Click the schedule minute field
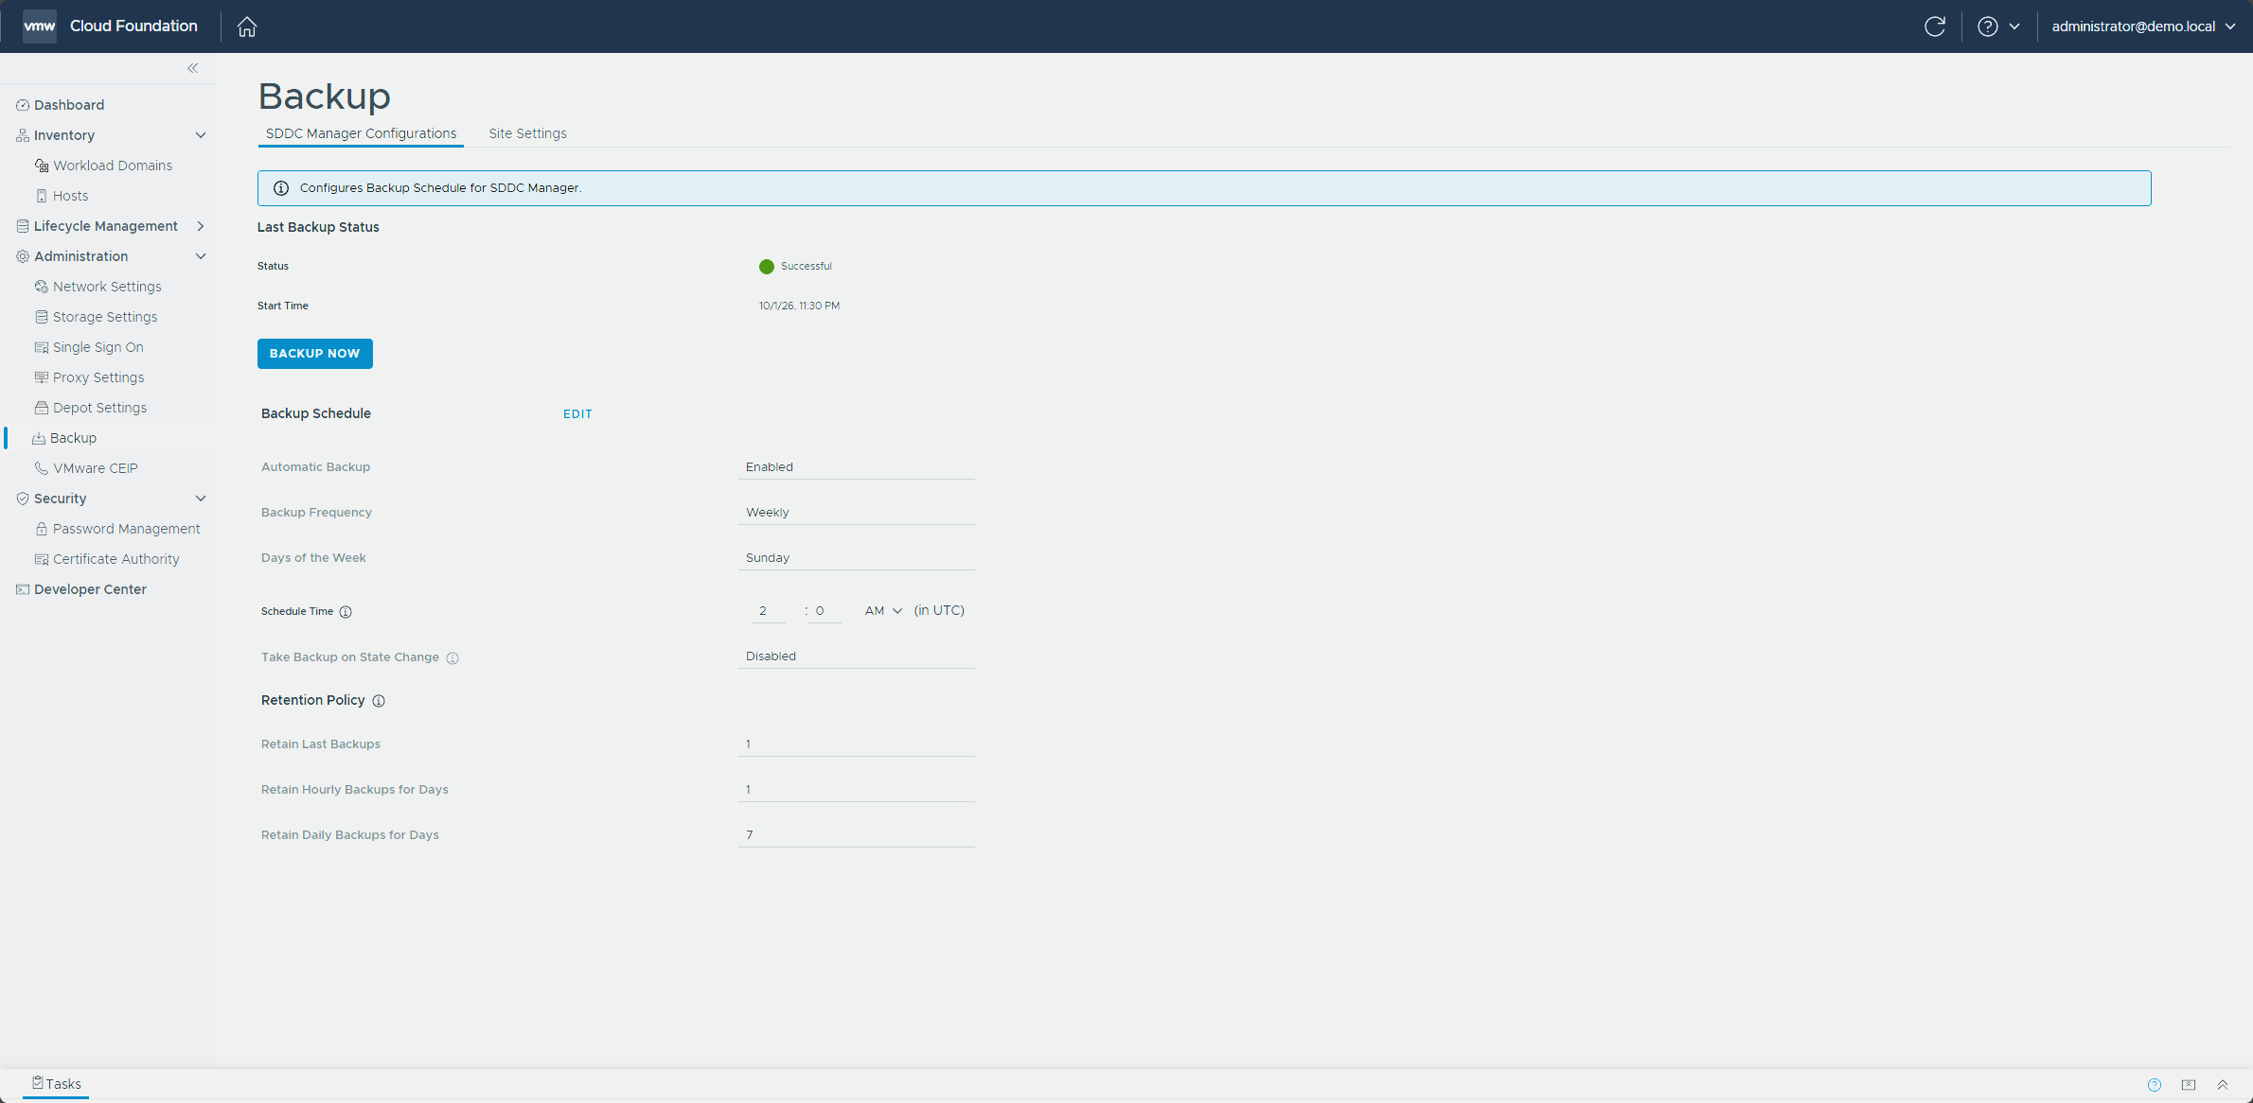The image size is (2253, 1103). (824, 611)
